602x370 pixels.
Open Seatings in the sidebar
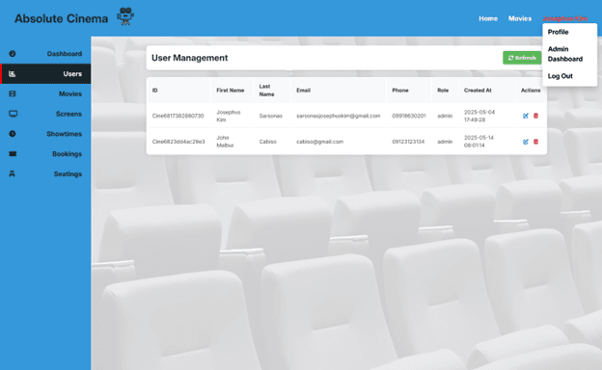pos(45,173)
